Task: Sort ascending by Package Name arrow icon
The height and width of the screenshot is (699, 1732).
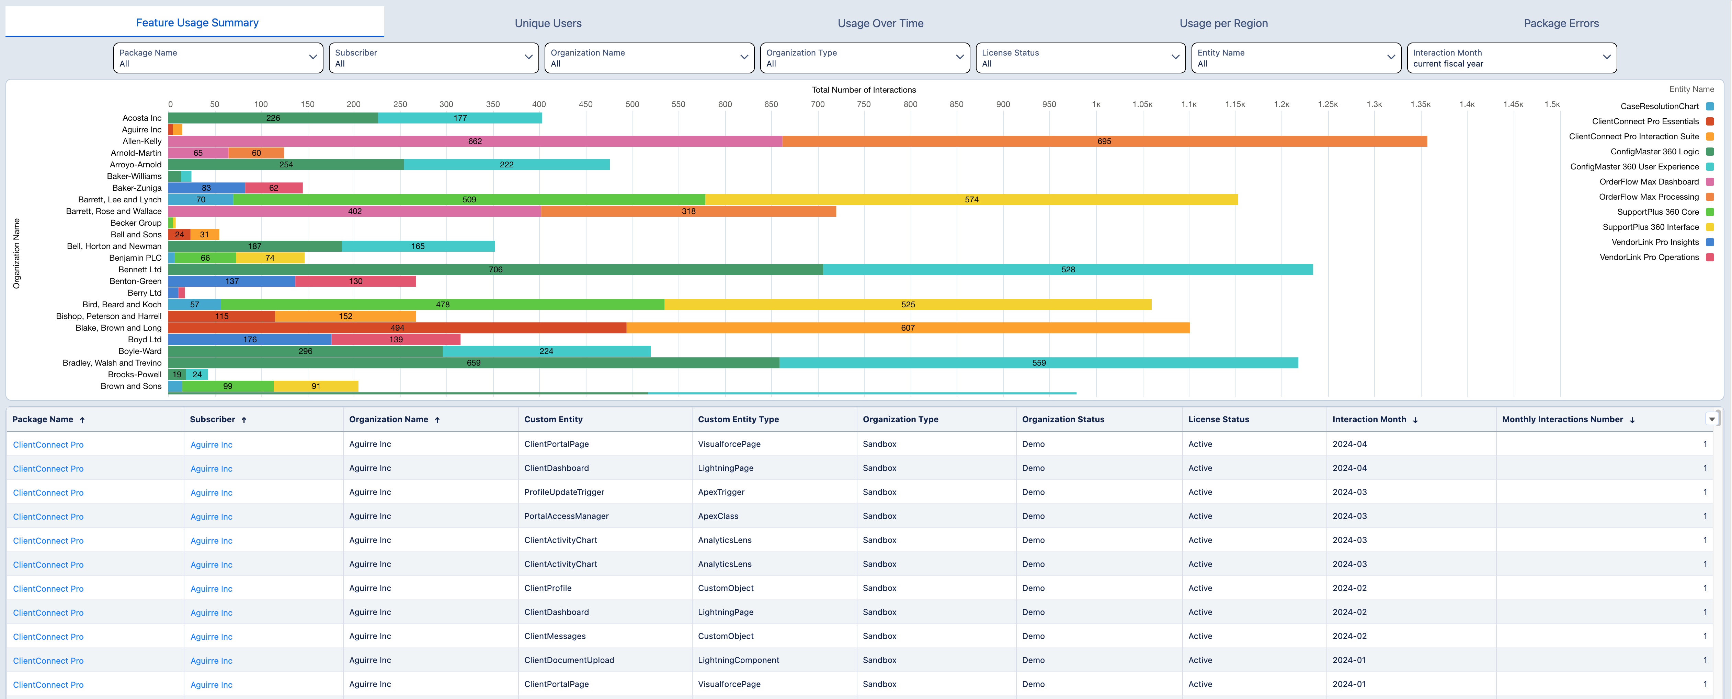Action: 82,420
